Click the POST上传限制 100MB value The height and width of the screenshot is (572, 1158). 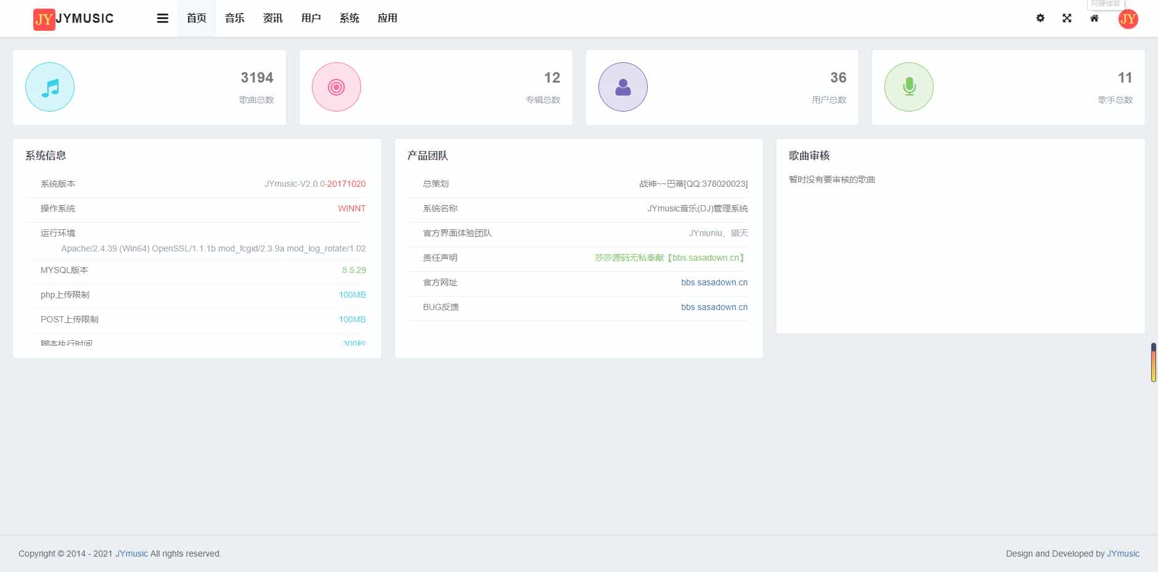352,319
